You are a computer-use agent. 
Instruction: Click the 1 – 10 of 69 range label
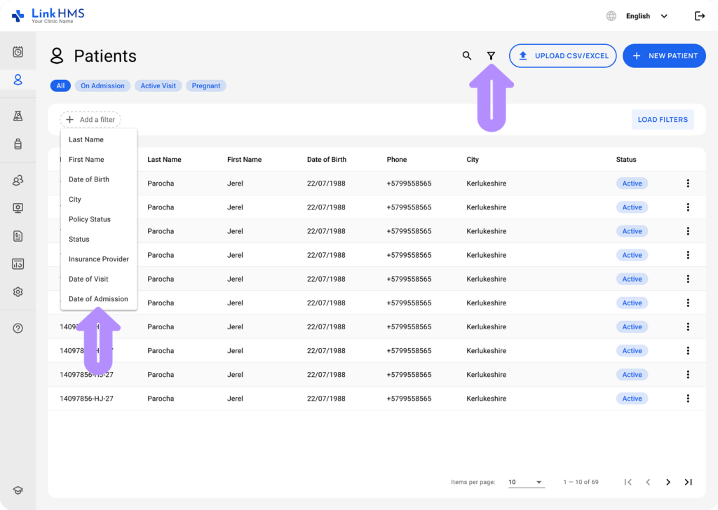click(581, 482)
